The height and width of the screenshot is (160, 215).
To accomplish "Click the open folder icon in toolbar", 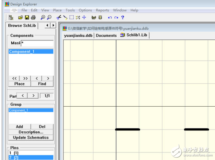I will (21, 18).
